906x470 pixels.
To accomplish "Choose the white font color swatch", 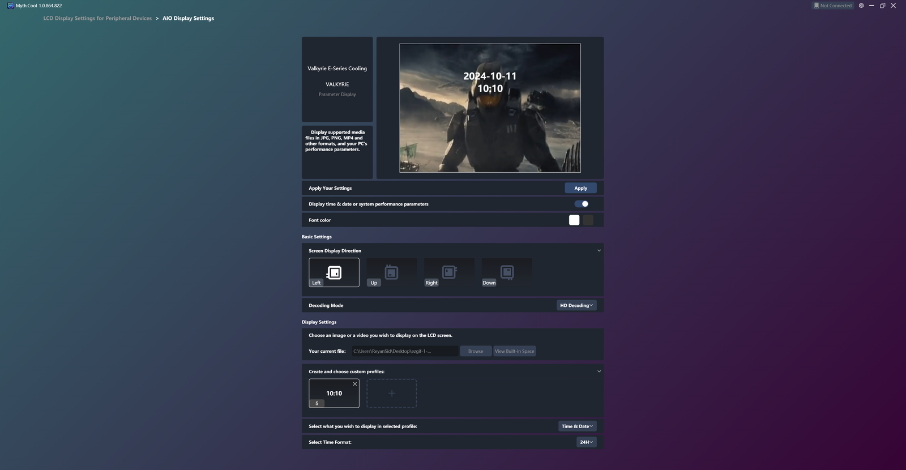I will coord(574,220).
